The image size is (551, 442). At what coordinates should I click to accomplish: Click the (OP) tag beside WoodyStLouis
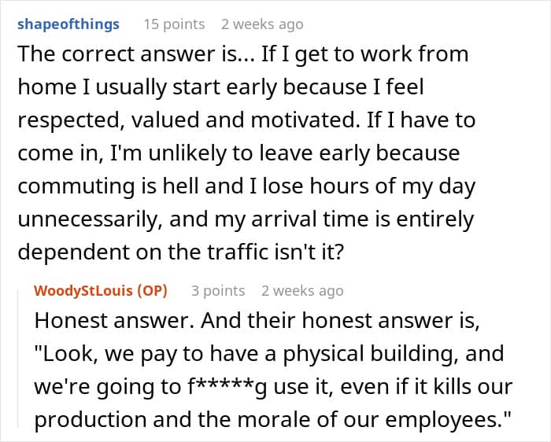(152, 290)
